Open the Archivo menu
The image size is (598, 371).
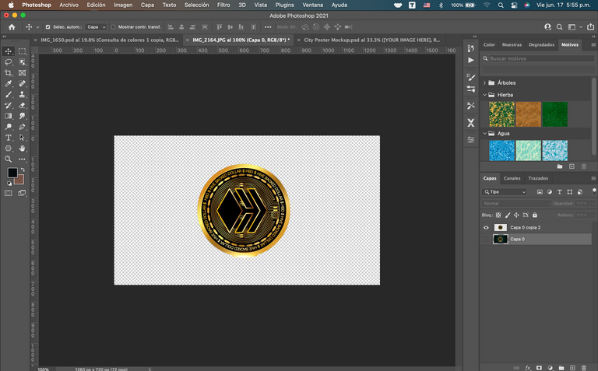[69, 5]
